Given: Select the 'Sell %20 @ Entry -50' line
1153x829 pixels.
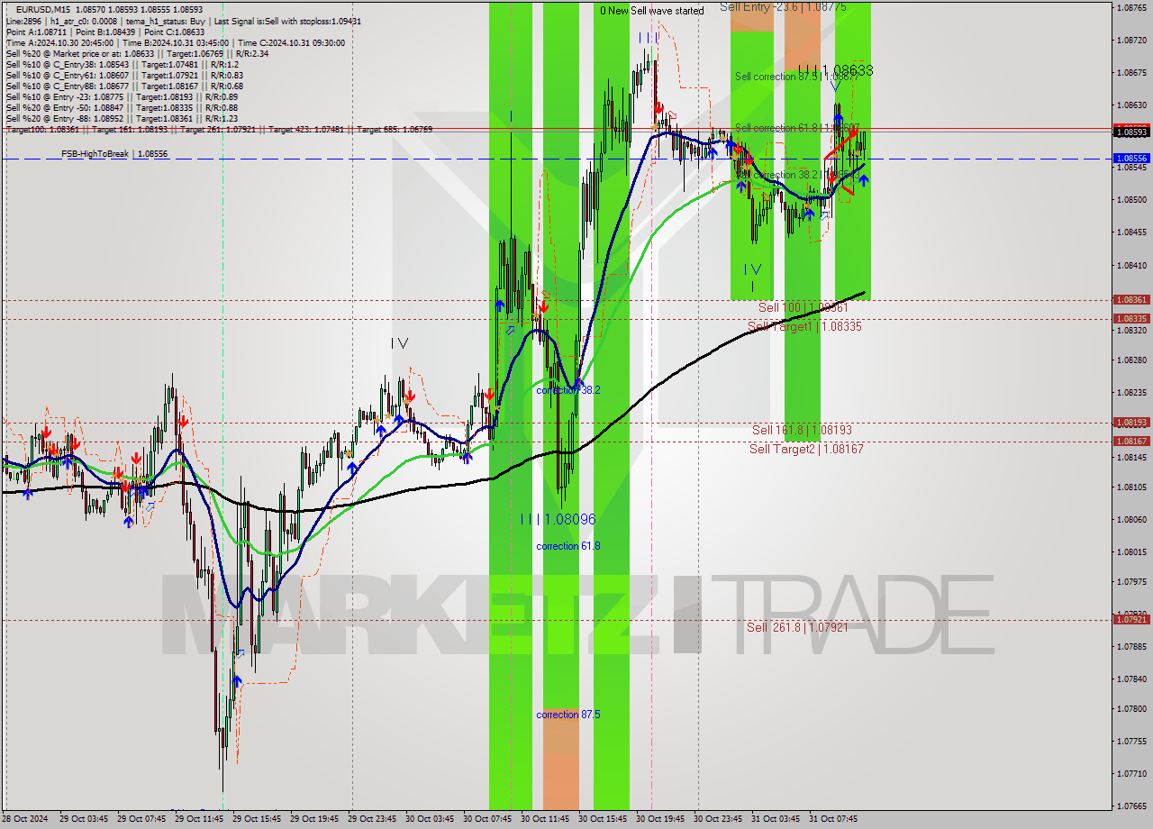Looking at the screenshot, I should pyautogui.click(x=122, y=107).
